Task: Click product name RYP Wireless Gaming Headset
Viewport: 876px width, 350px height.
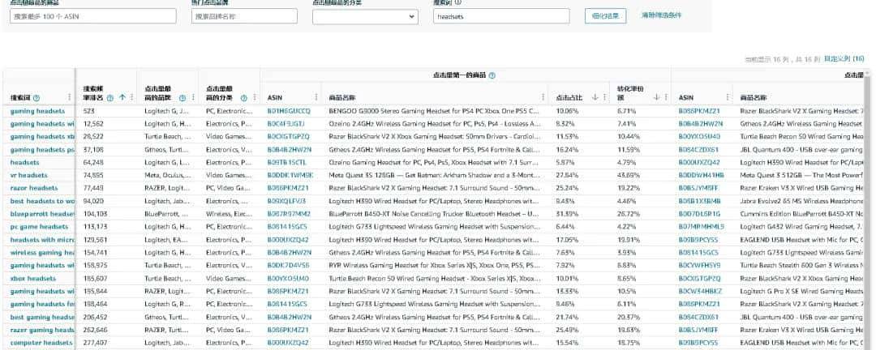Action: pyautogui.click(x=435, y=265)
